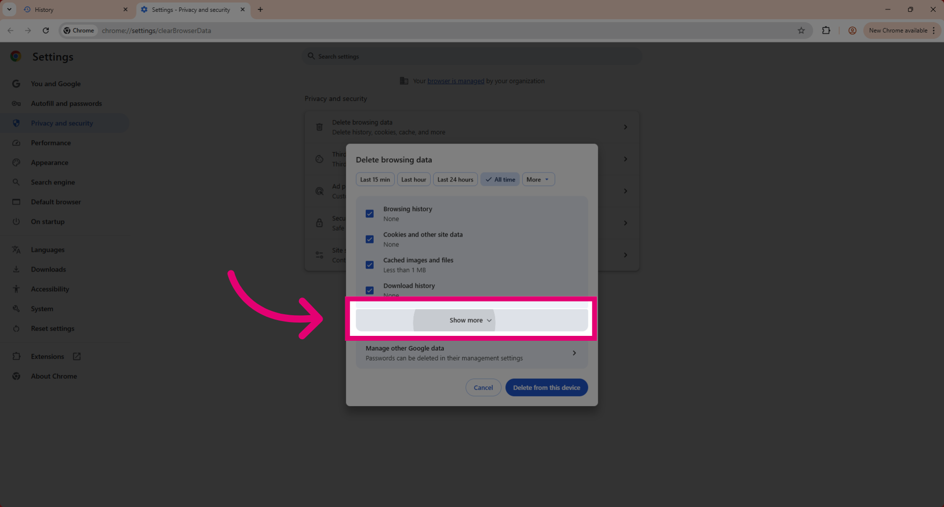Select the Last 15 min time range

[x=375, y=179]
